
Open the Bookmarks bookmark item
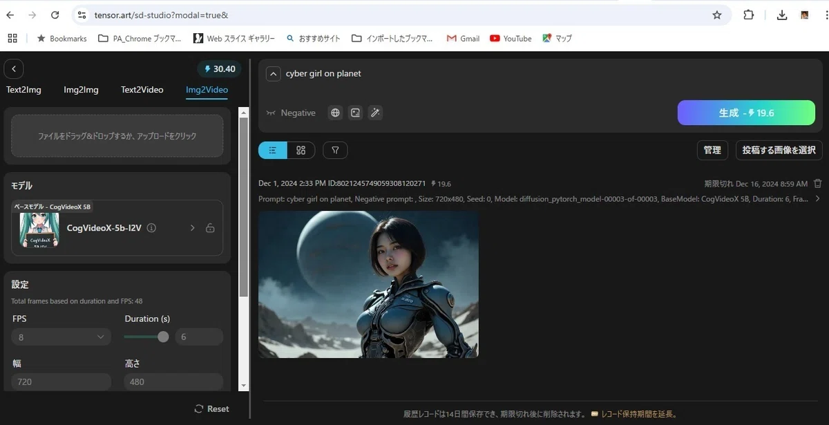pos(61,39)
